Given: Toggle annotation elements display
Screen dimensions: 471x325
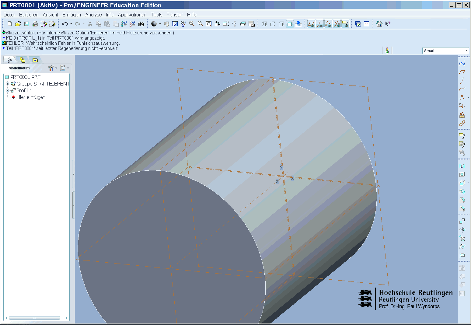Looking at the screenshot, I should tap(345, 24).
